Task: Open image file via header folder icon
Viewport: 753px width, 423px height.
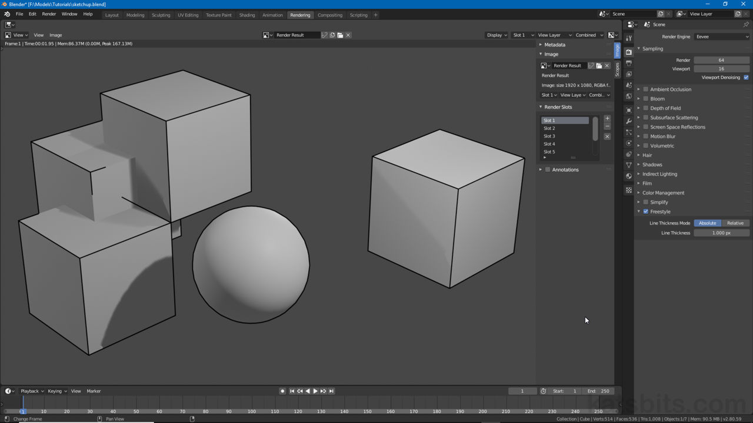Action: tap(340, 35)
